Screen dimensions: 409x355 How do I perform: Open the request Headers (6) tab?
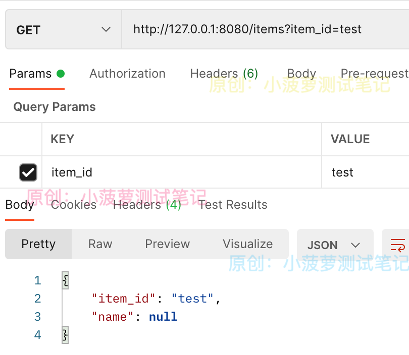224,74
